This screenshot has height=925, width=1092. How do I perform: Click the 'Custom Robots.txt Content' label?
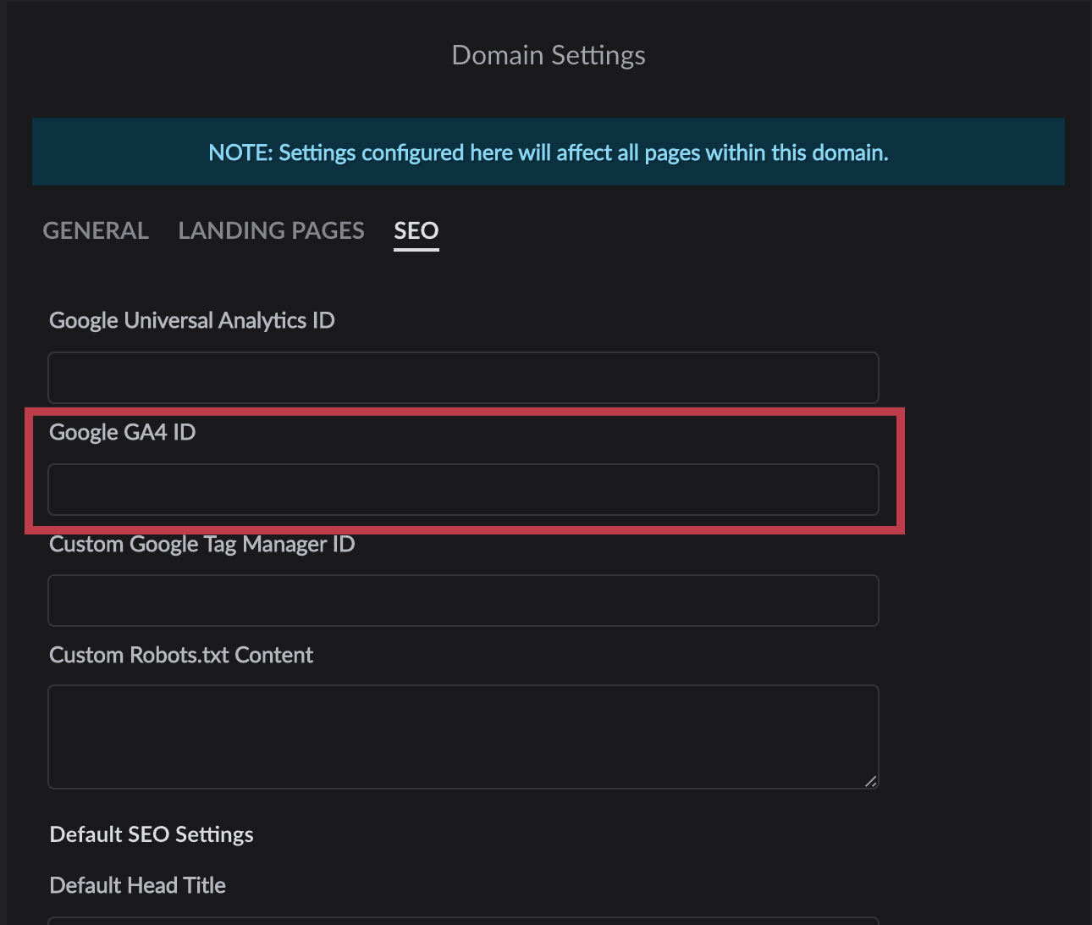(x=181, y=655)
